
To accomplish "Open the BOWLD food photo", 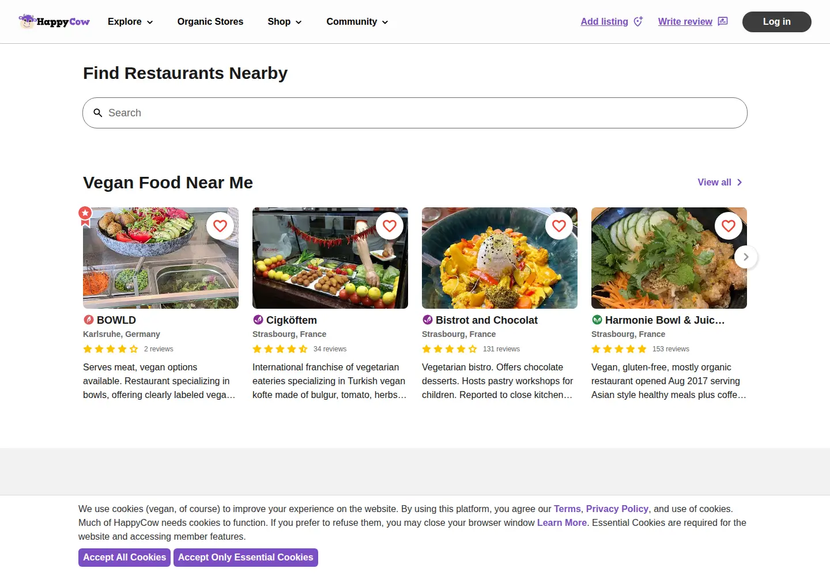I will [x=161, y=258].
